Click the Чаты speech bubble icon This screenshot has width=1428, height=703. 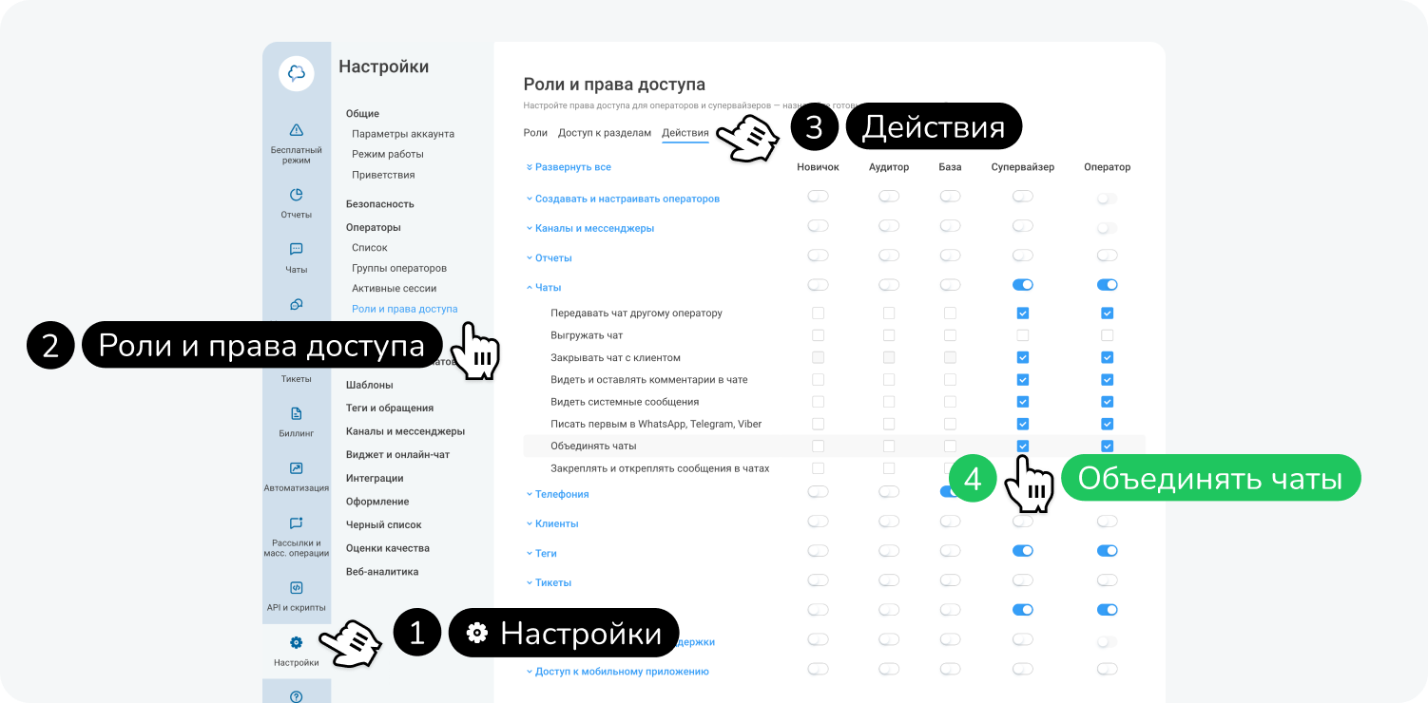(x=296, y=250)
